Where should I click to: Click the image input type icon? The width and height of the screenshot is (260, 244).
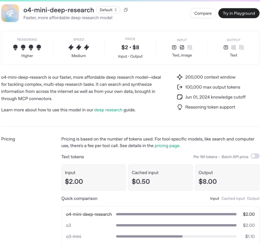(182, 48)
